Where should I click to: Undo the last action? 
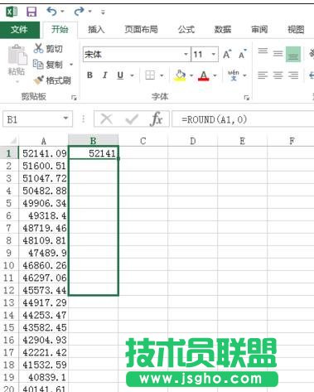pos(51,12)
